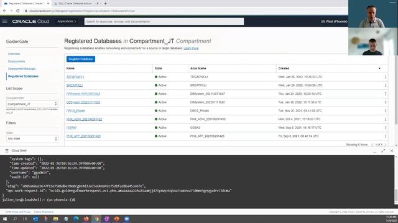Click the browser forward arrow

pos(11,11)
